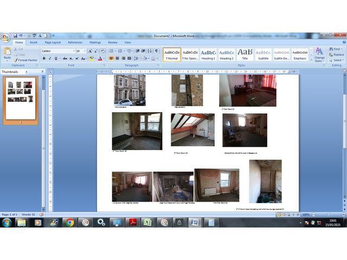
Task: Open Adobe Reader from the taskbar
Action: [x=133, y=223]
